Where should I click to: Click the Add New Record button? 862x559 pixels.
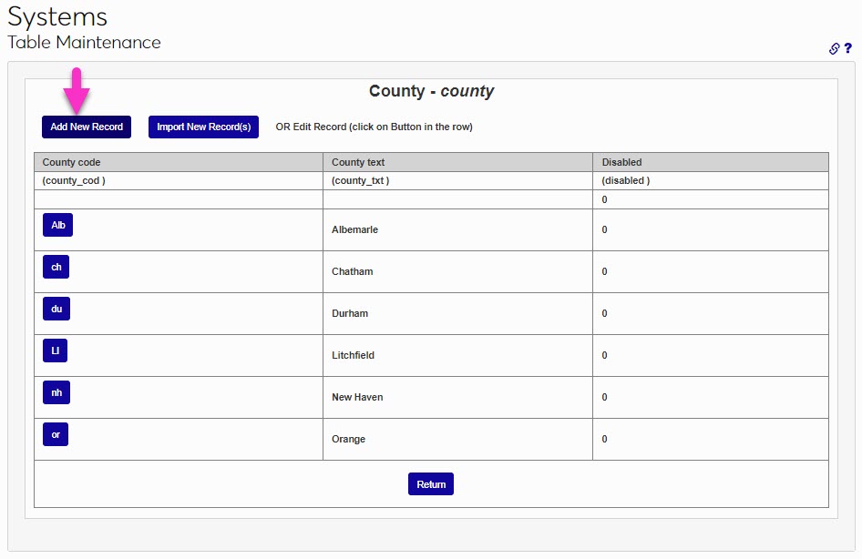tap(86, 127)
